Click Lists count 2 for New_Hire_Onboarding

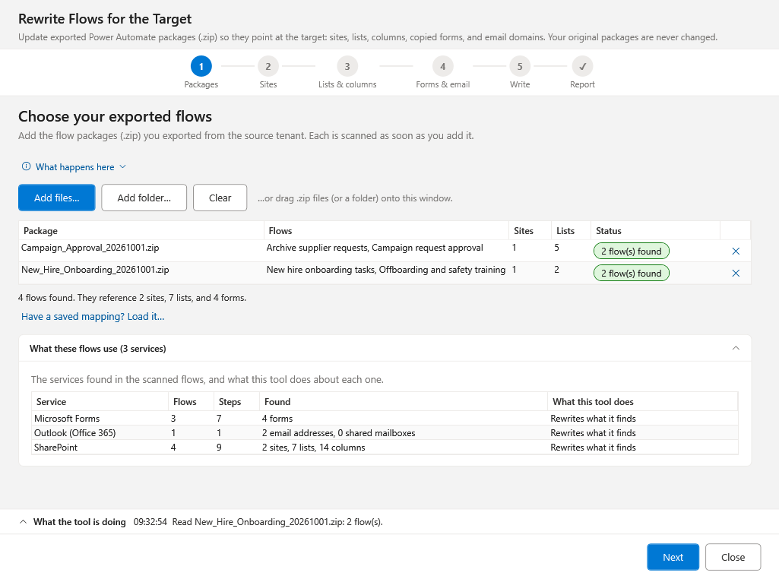557,270
